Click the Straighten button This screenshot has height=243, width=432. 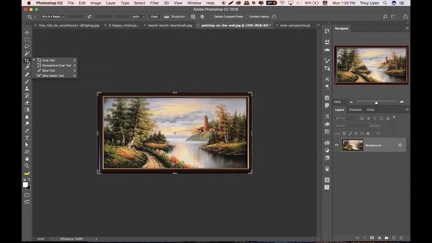point(175,16)
